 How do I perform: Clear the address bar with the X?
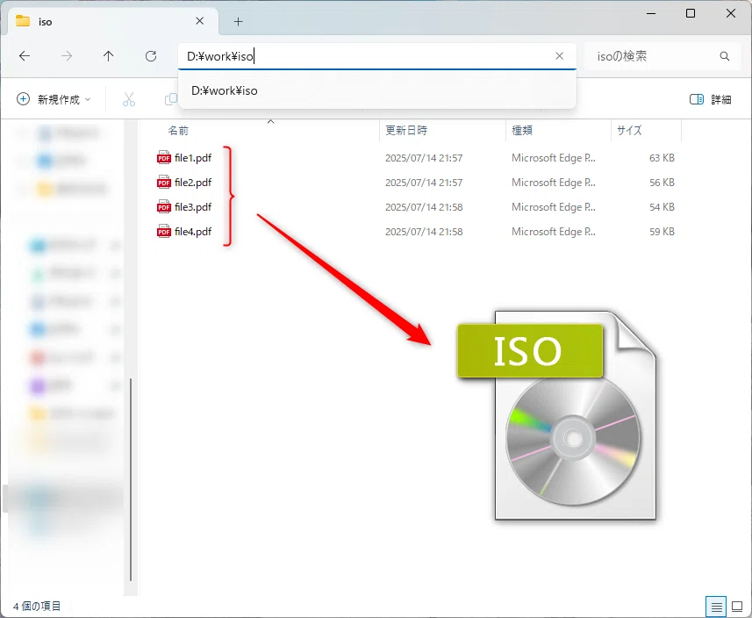pos(559,56)
